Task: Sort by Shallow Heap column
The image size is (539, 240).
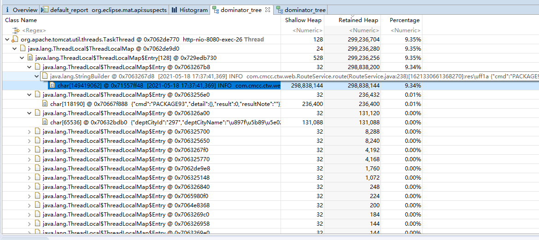Action: [x=303, y=20]
